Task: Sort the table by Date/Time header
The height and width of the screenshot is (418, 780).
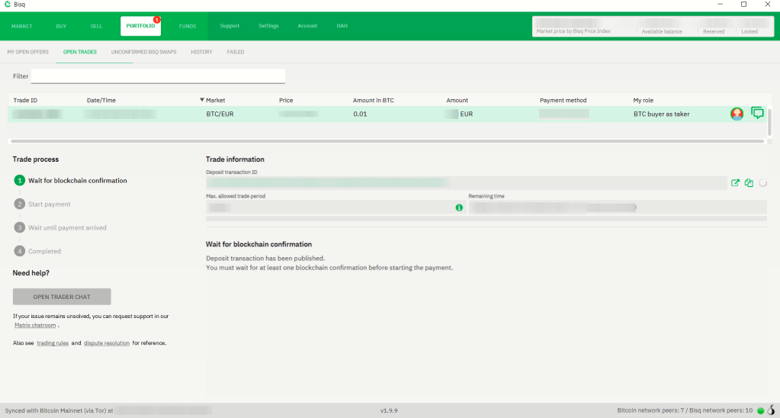Action: point(101,100)
